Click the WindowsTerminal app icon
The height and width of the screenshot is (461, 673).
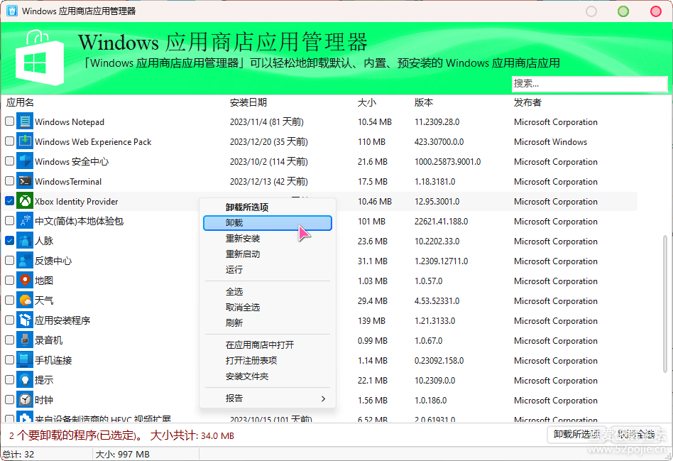pyautogui.click(x=25, y=181)
